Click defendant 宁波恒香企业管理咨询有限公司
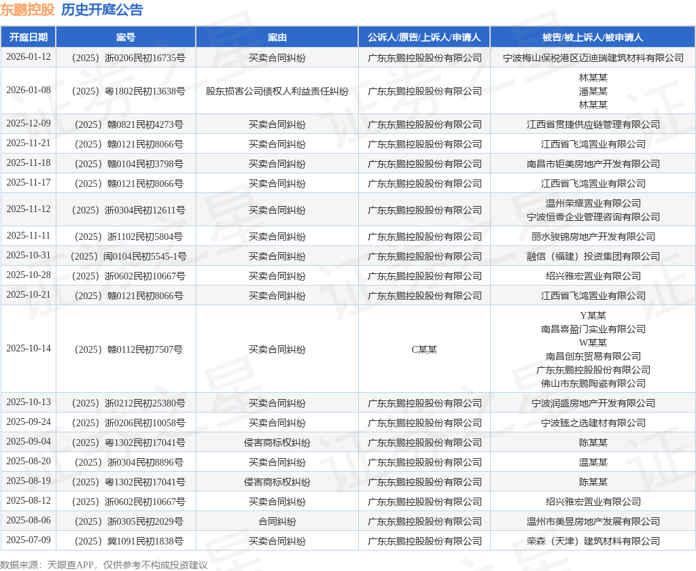The width and height of the screenshot is (696, 571). pos(593,217)
